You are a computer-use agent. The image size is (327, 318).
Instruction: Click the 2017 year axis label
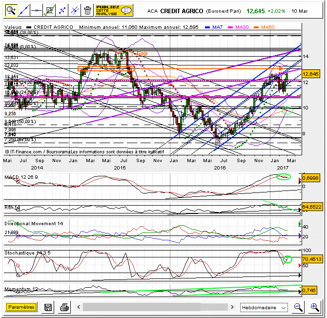(283, 168)
